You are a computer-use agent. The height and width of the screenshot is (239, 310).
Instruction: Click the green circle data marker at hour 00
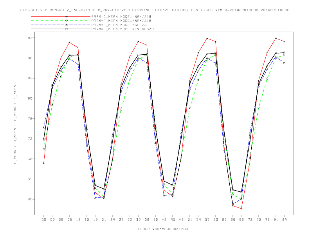tap(44, 149)
